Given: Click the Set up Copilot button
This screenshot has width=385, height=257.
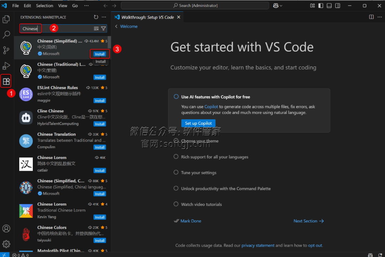Looking at the screenshot, I should (x=198, y=123).
